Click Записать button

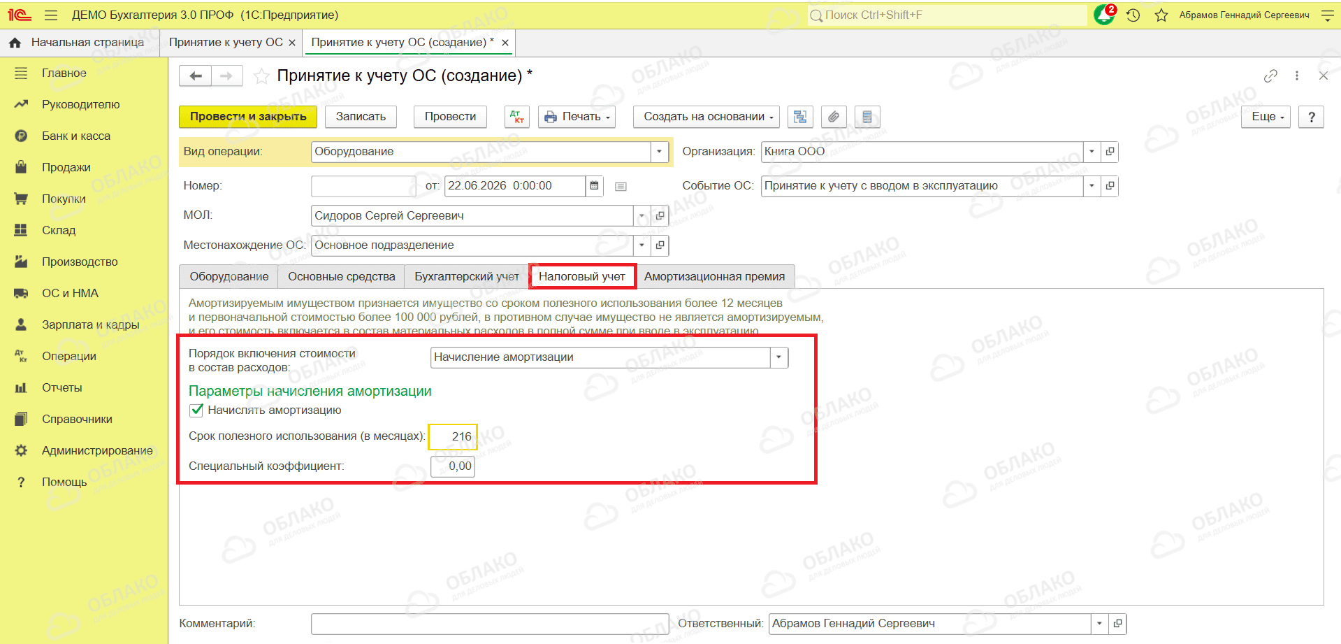361,117
